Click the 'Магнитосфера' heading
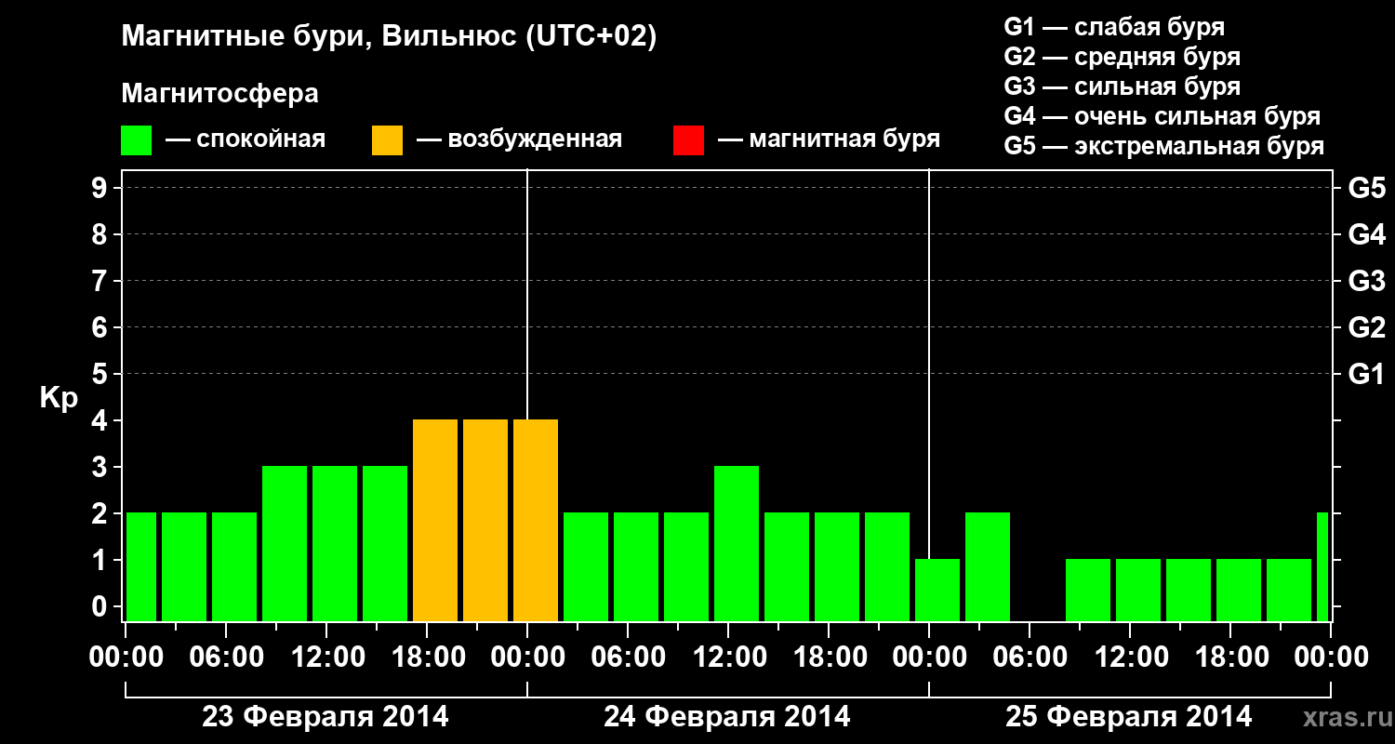 (x=219, y=94)
